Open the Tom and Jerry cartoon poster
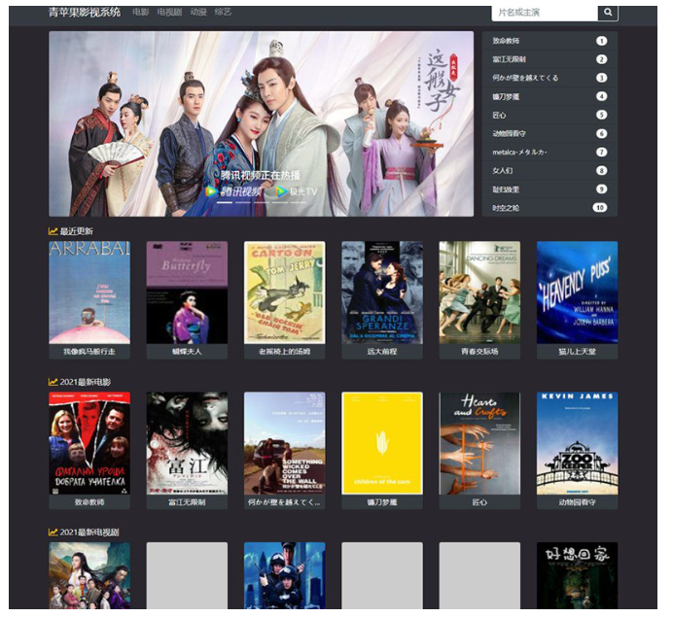 coord(284,291)
